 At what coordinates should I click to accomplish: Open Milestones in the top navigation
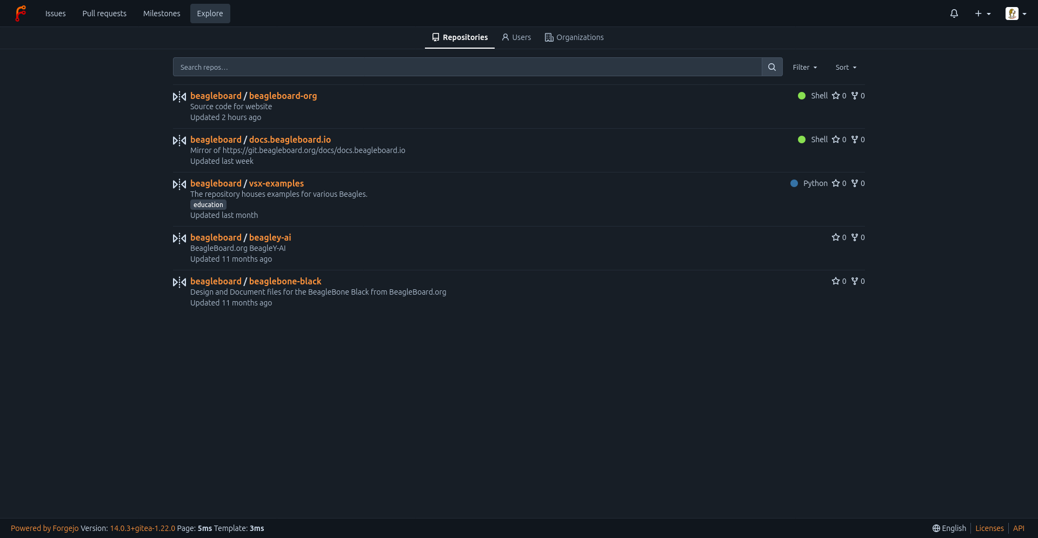point(162,14)
